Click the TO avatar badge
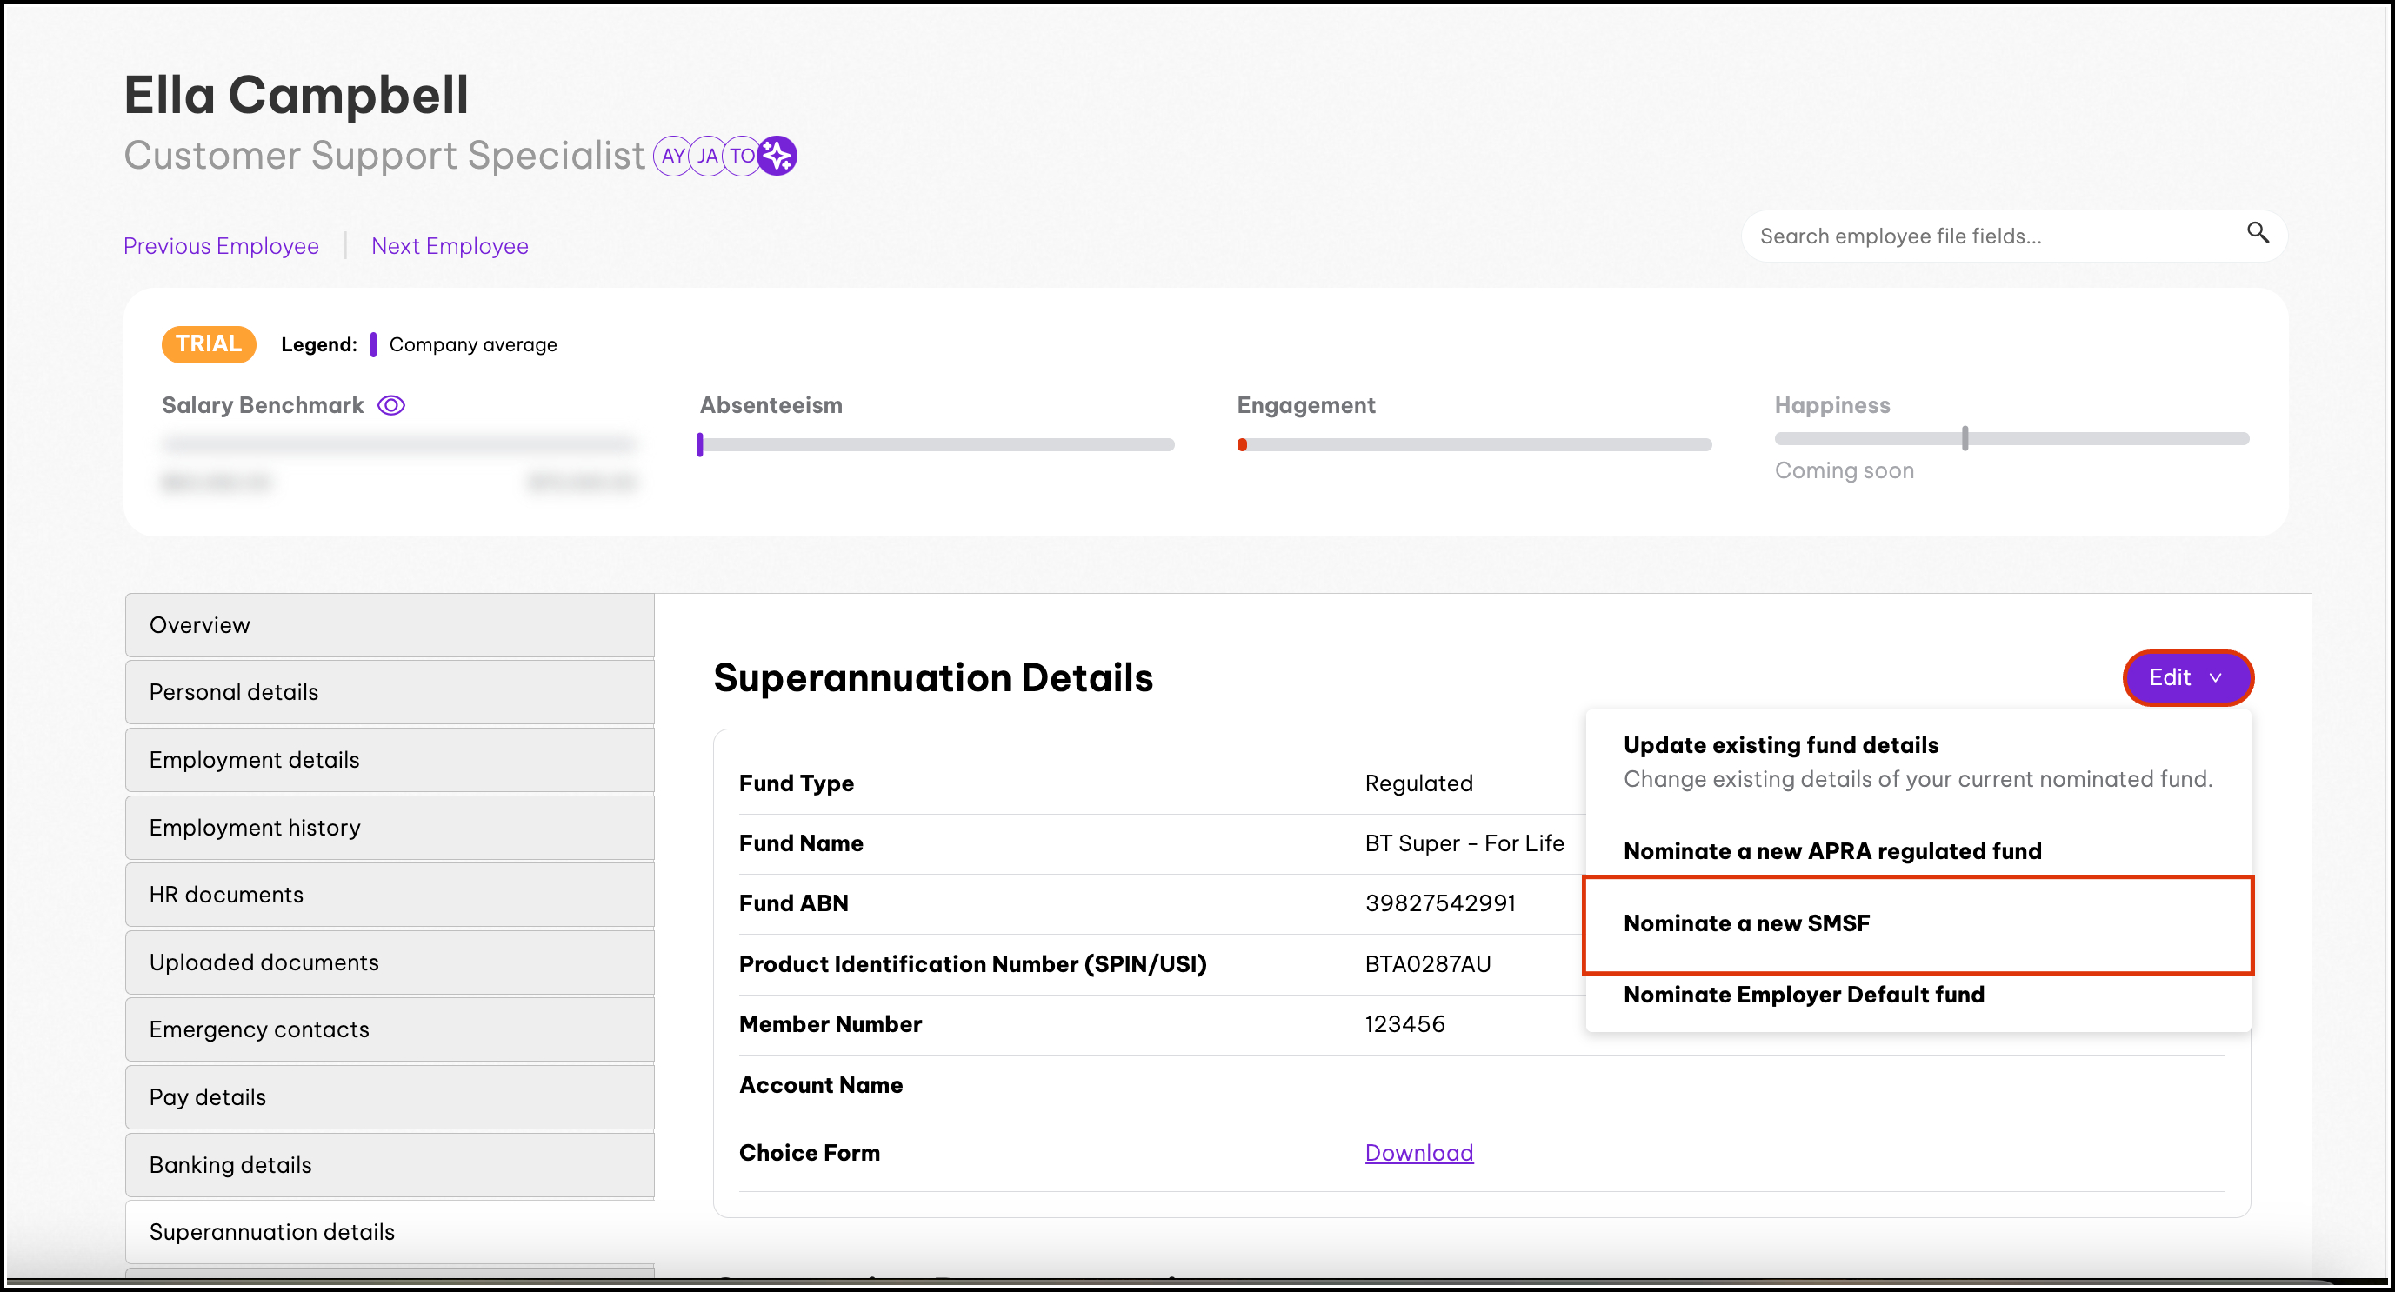The width and height of the screenshot is (2395, 1292). [741, 156]
